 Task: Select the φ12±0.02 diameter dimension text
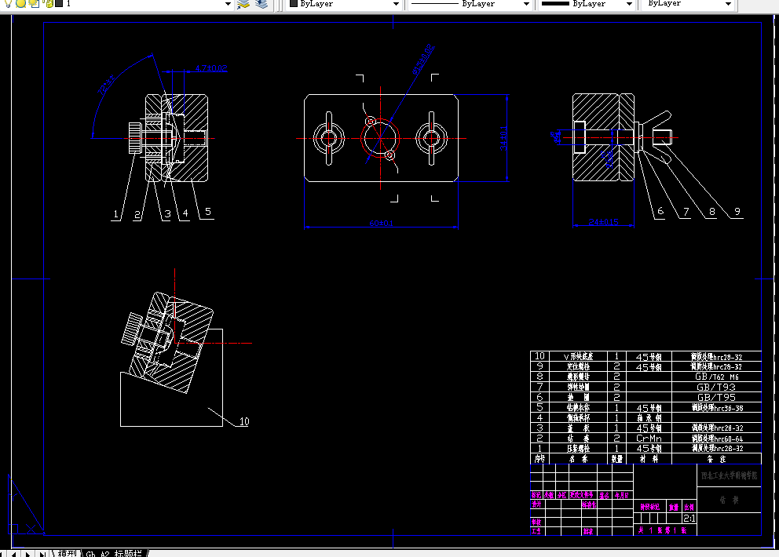coord(423,59)
